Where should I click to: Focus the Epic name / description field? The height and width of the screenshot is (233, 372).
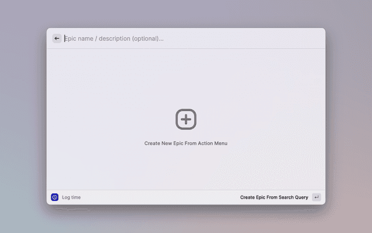click(174, 38)
